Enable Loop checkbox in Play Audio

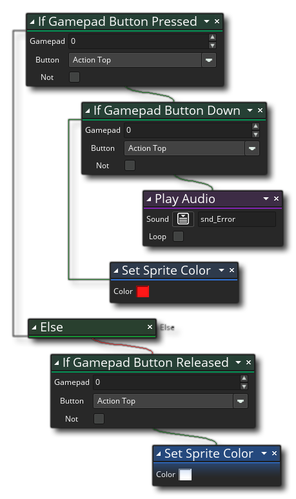tap(178, 237)
